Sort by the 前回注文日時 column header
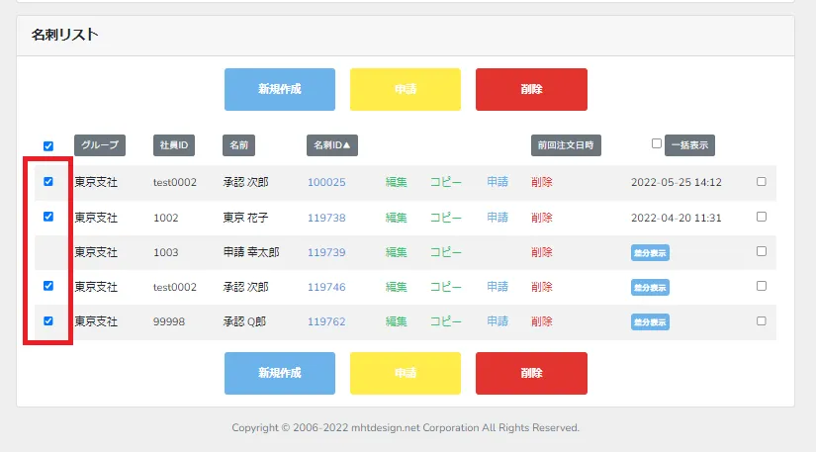The width and height of the screenshot is (816, 452). click(566, 145)
